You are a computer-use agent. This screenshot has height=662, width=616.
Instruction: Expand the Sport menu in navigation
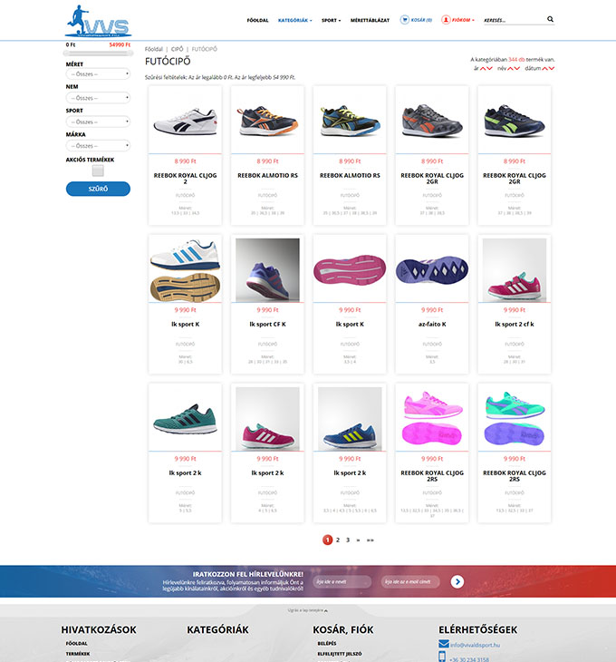coord(331,20)
